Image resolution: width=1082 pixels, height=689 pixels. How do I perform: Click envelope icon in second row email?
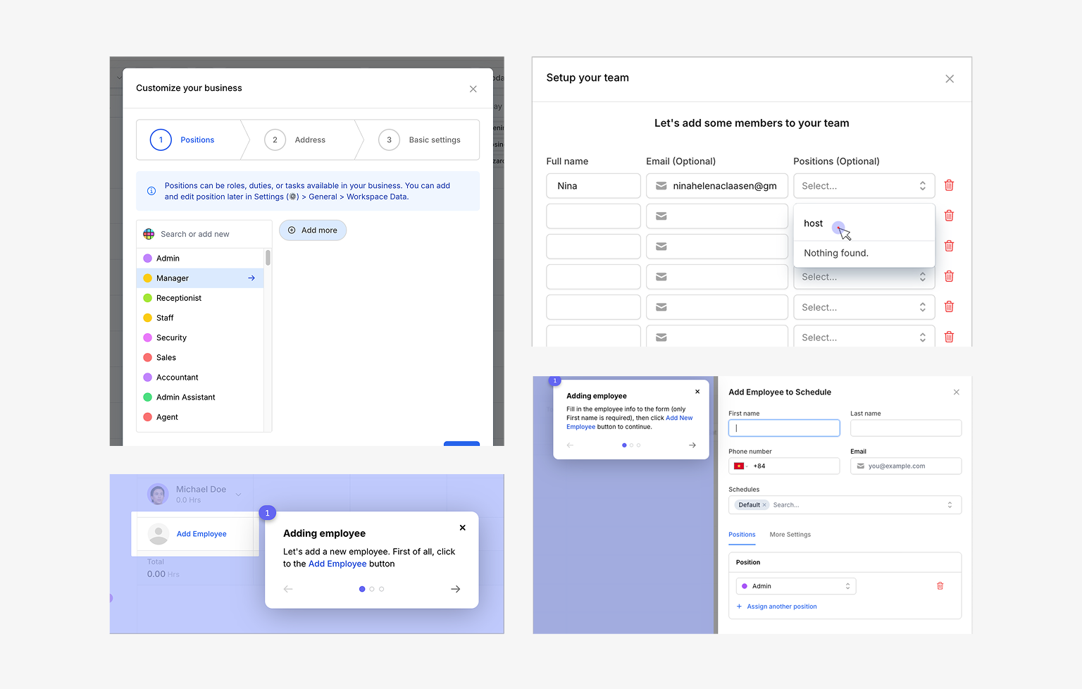click(661, 216)
